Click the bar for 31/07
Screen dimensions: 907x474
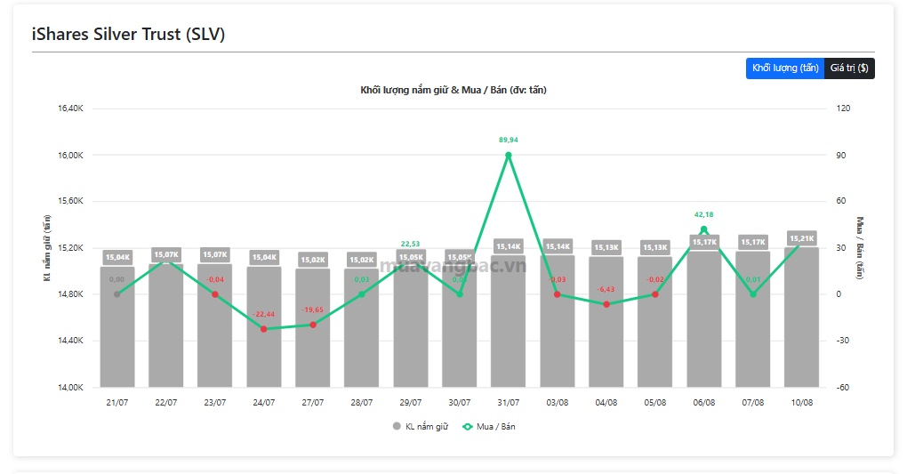point(509,321)
